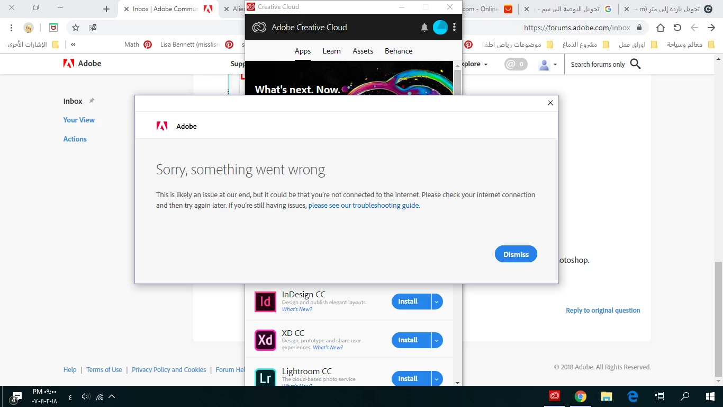Image resolution: width=723 pixels, height=407 pixels.
Task: Click the translate page icon
Action: pos(93,28)
